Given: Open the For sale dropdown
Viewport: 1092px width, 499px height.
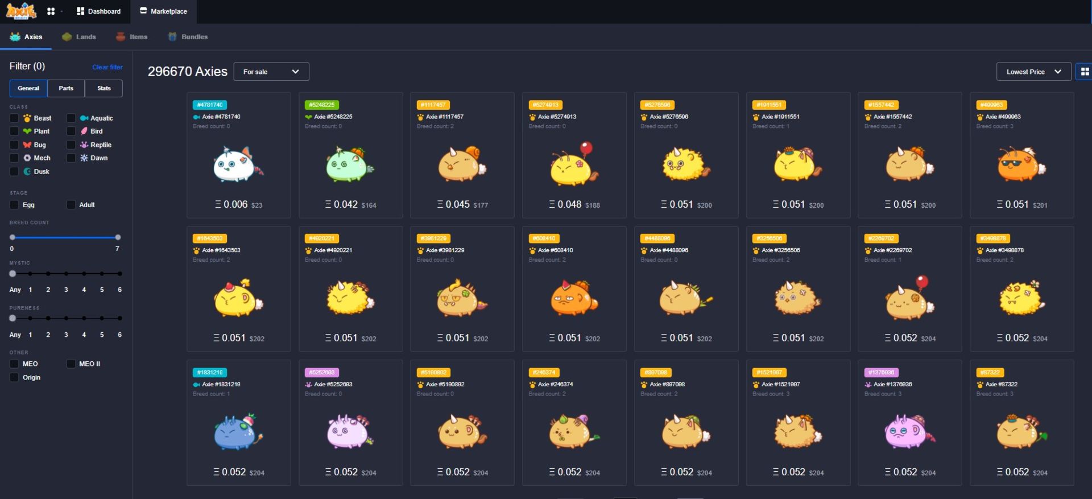Looking at the screenshot, I should click(271, 72).
